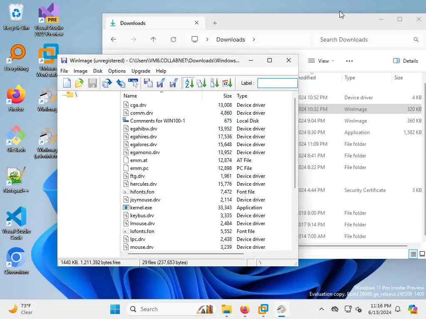Click the Write disk toolbar icon
Screen dimensions: 426x319
pyautogui.click(x=120, y=83)
